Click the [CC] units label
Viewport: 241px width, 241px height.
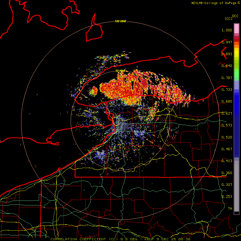click(229, 18)
